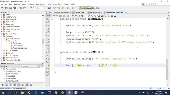This screenshot has width=170, height=95.
Task: Select testPower() in the Navigator
Action: tap(12, 79)
